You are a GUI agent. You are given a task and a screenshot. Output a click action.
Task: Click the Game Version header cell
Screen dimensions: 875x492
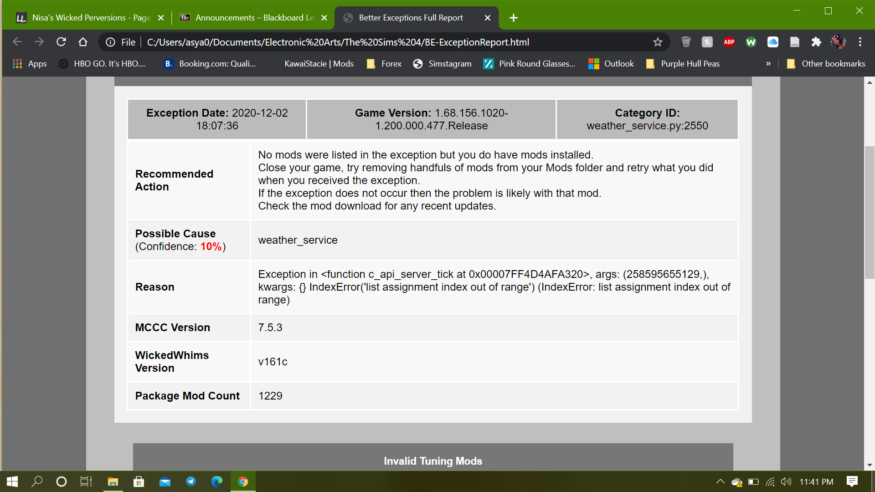point(431,119)
